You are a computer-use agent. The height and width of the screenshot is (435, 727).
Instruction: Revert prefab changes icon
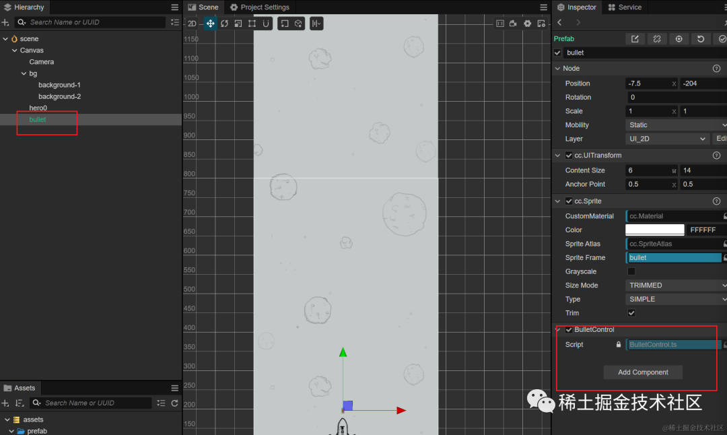[x=701, y=39]
